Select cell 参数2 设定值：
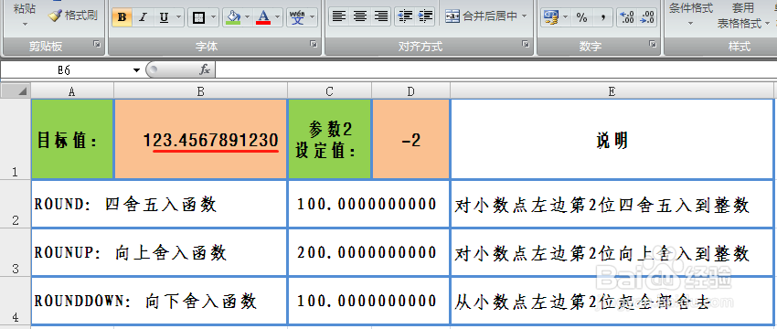The width and height of the screenshot is (777, 329). [x=329, y=139]
